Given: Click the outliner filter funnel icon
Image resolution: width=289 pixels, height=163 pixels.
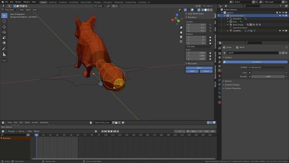Looking at the screenshot, I should (x=280, y=6).
